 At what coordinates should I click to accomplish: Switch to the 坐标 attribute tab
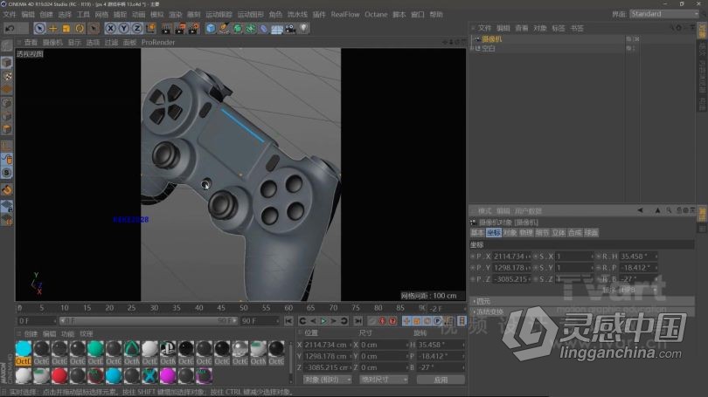point(494,232)
